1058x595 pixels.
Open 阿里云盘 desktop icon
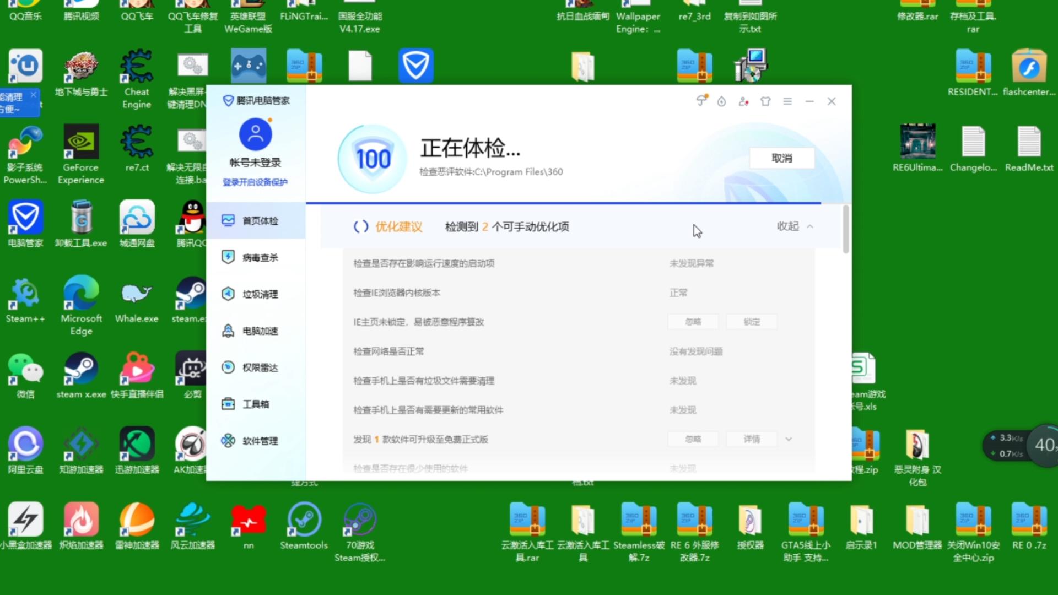[x=25, y=450]
